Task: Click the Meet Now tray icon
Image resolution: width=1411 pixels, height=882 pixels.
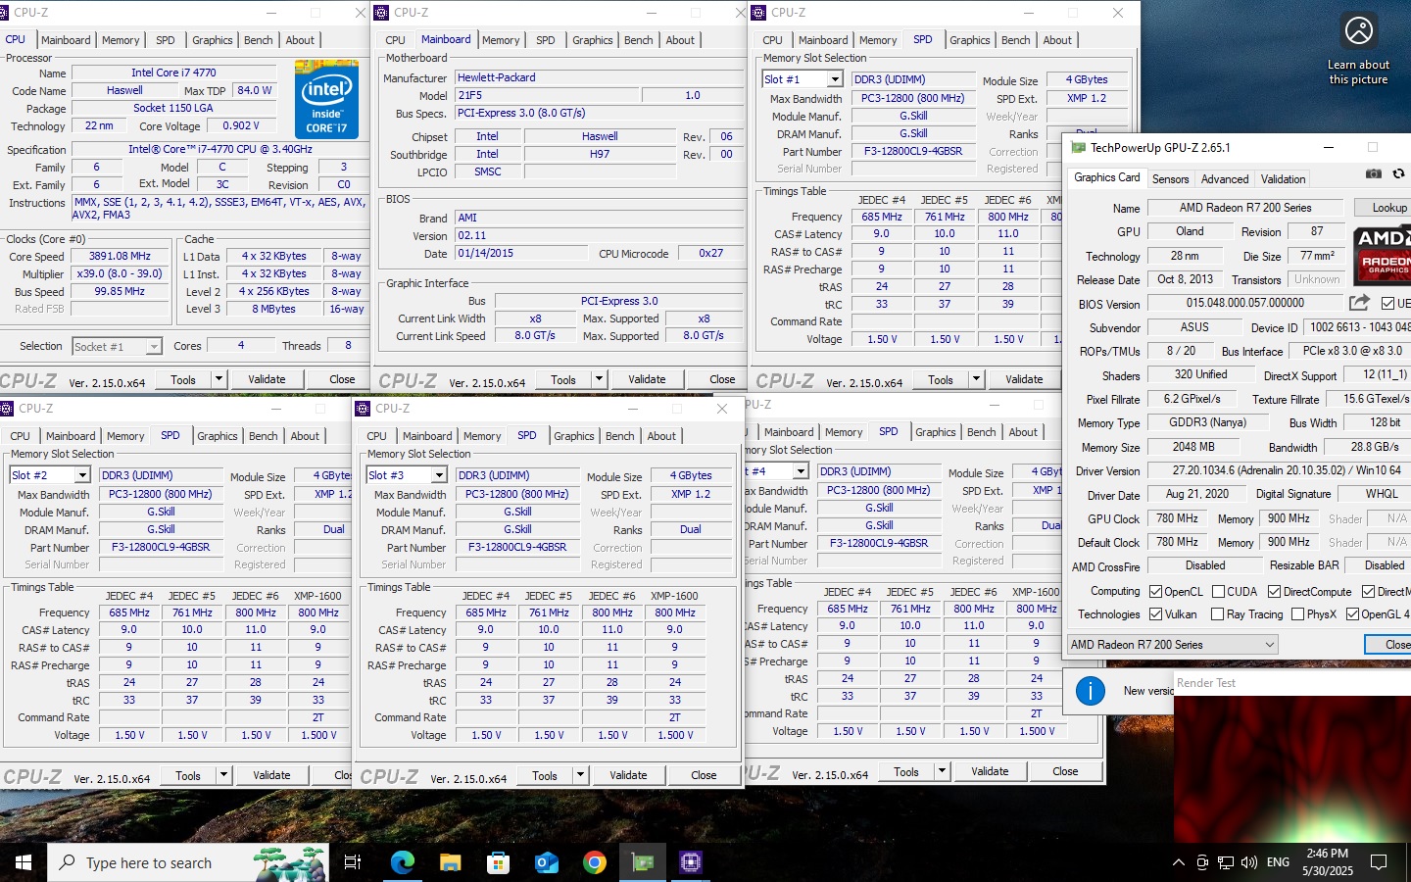Action: coord(1202,862)
